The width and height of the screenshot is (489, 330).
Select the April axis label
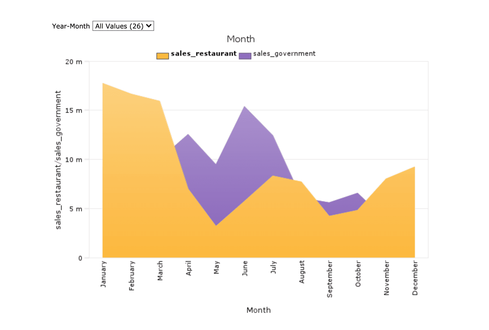(x=188, y=268)
